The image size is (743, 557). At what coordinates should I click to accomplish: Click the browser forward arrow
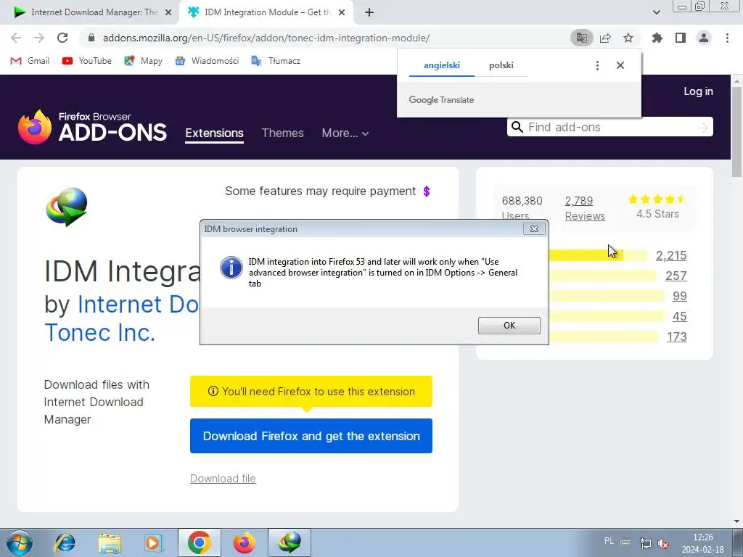[x=39, y=38]
